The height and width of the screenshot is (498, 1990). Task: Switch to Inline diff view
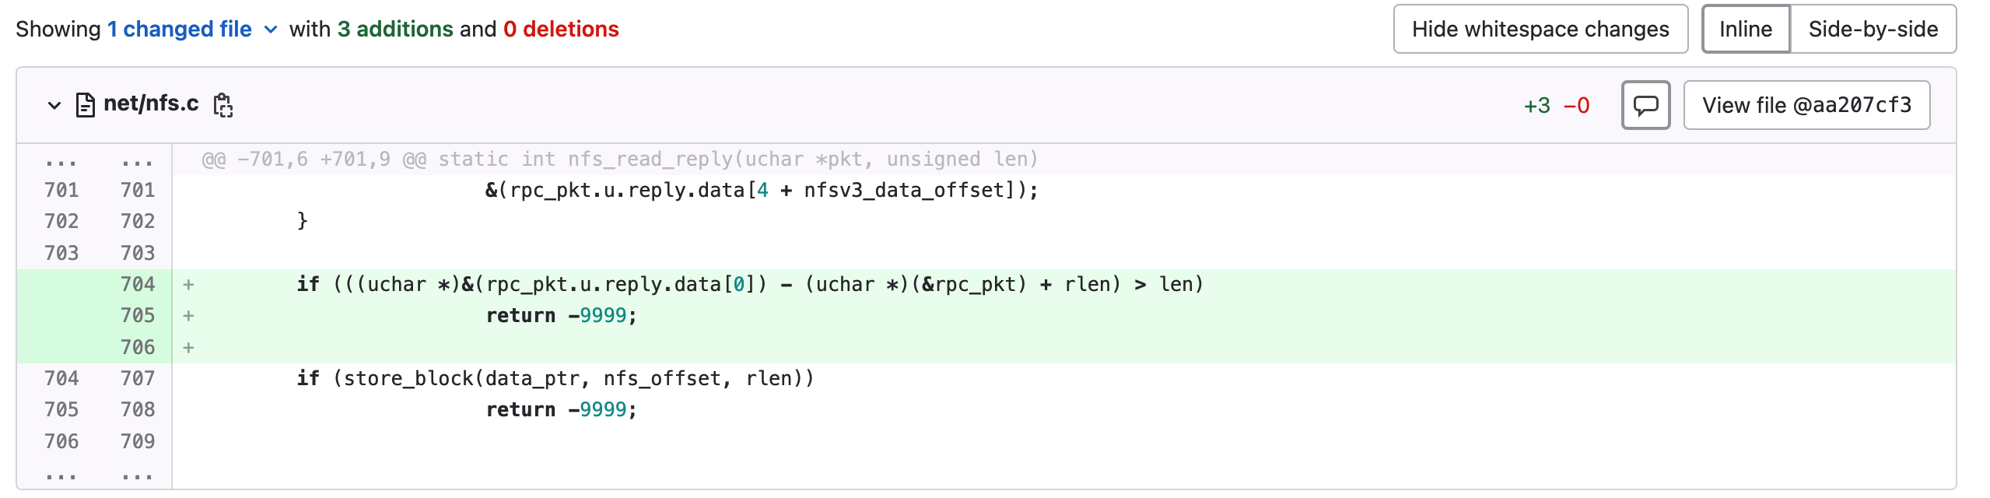(x=1746, y=29)
